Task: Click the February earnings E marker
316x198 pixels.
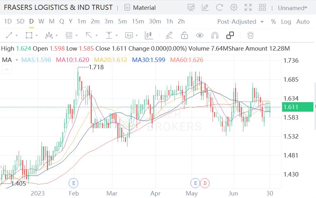Action: coord(74,183)
